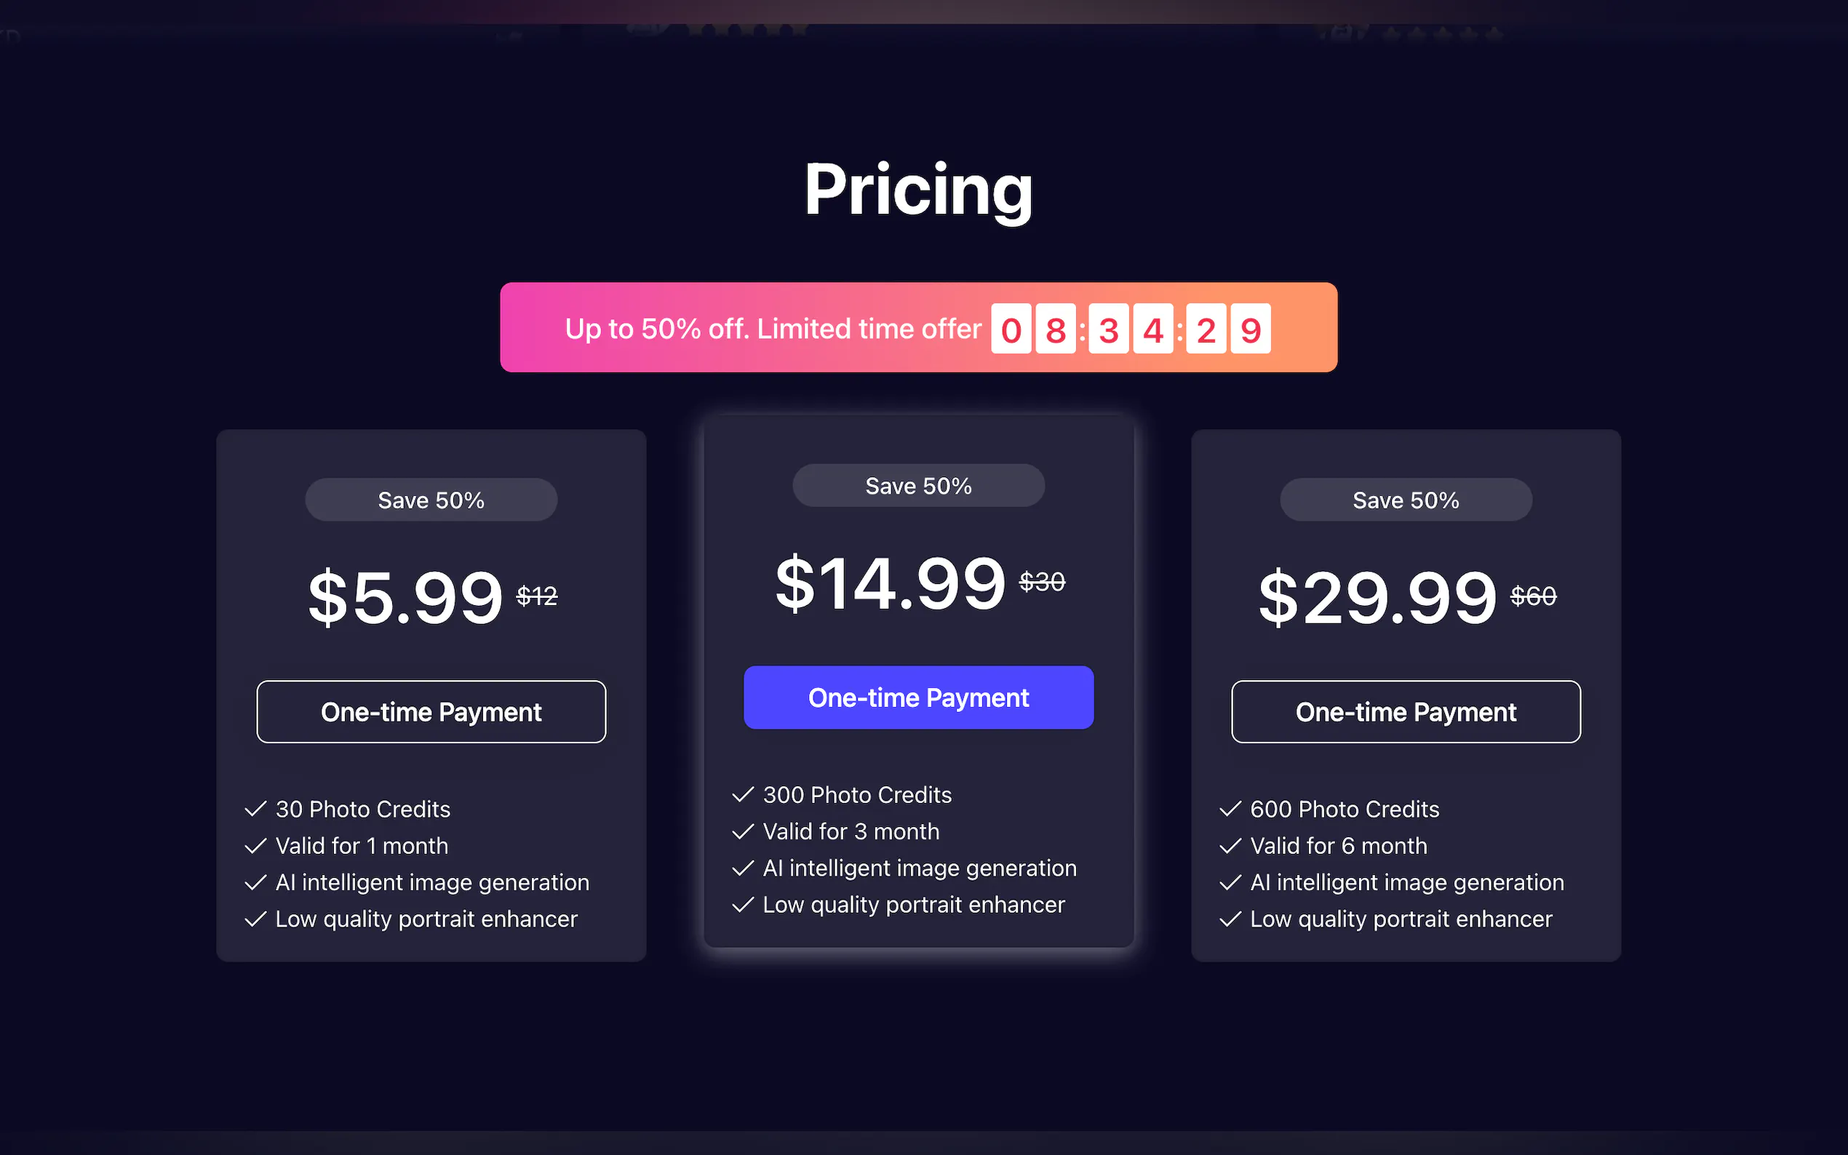1848x1155 pixels.
Task: Click the Save 50% badge above $14.99
Action: [918, 486]
